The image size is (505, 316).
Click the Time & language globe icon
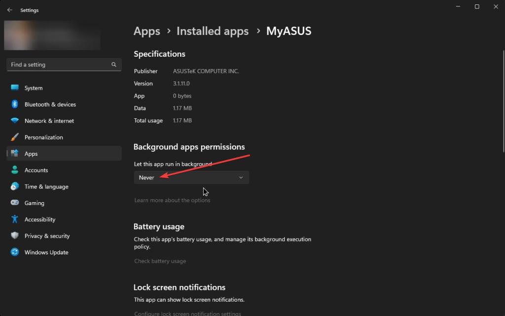(15, 187)
